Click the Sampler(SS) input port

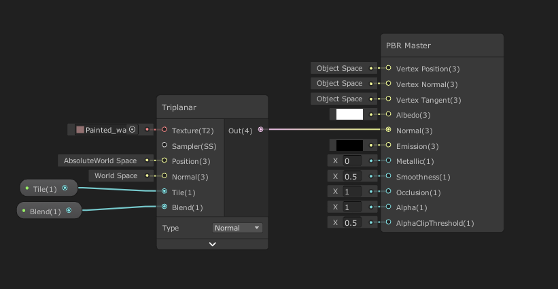pos(164,145)
